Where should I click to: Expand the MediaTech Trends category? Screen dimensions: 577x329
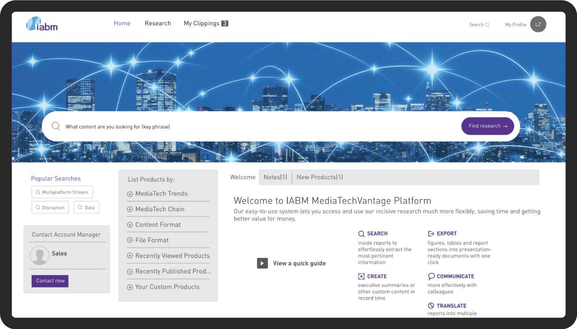(x=129, y=194)
